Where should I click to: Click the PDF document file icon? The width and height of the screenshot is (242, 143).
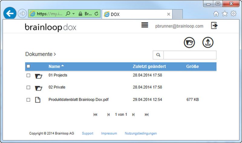tap(38, 100)
